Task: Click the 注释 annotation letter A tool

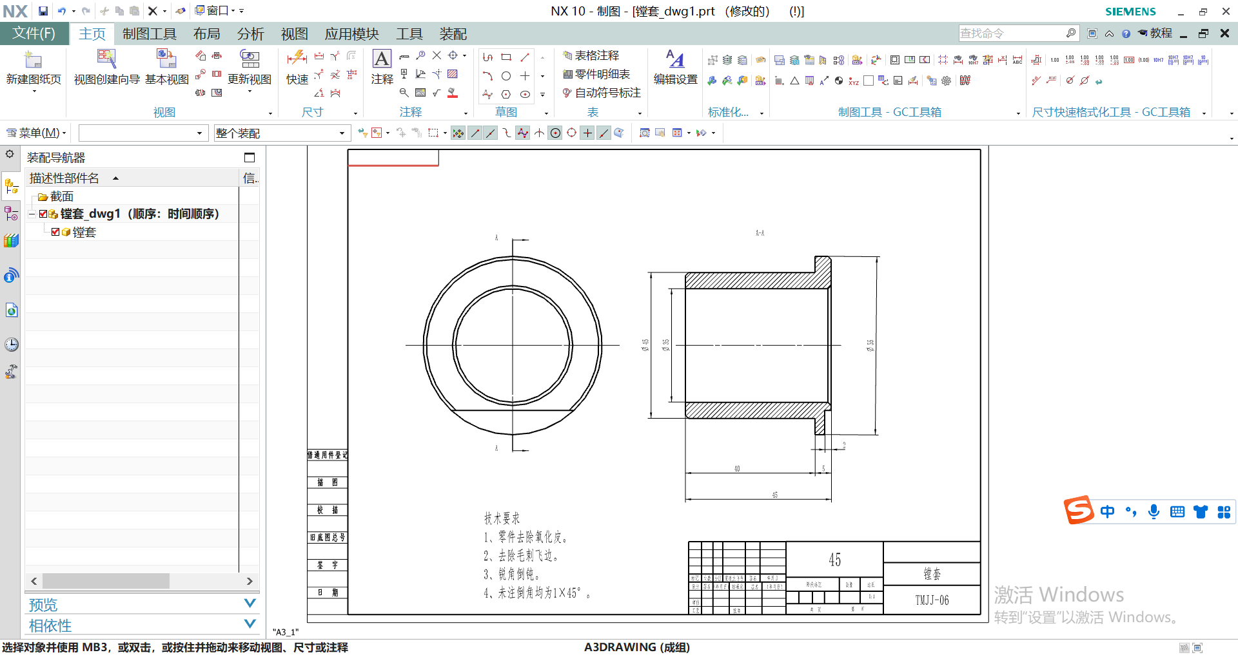Action: pos(382,59)
